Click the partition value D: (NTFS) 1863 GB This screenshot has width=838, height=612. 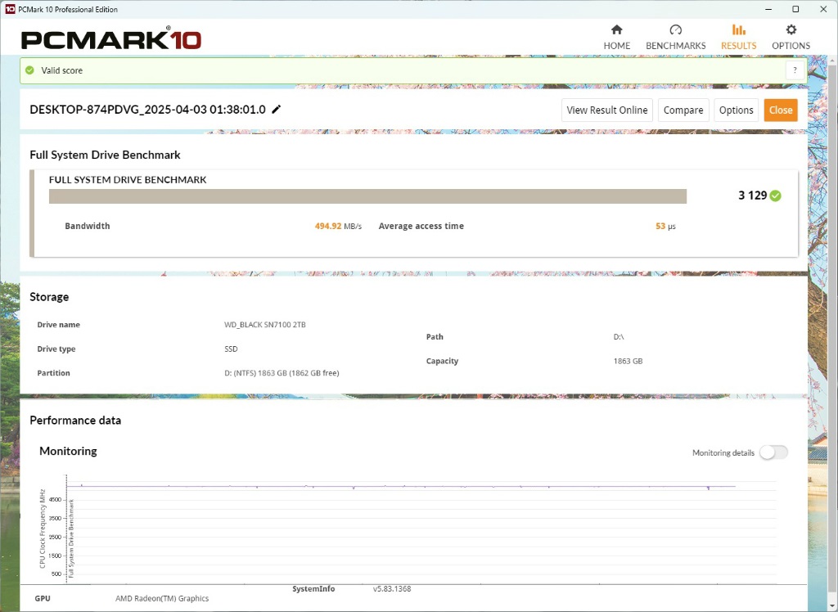pos(282,373)
